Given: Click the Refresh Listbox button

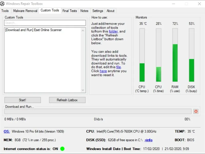Looking at the screenshot, I should [67, 100].
